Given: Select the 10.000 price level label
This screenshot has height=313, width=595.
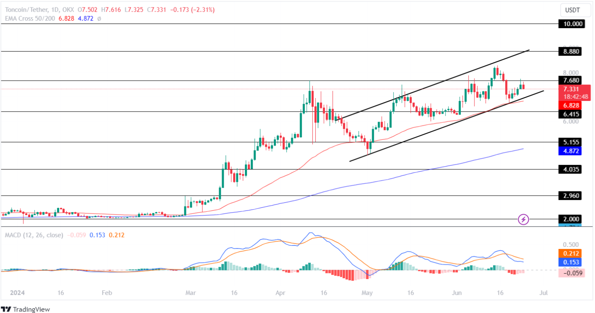Looking at the screenshot, I should 571,24.
